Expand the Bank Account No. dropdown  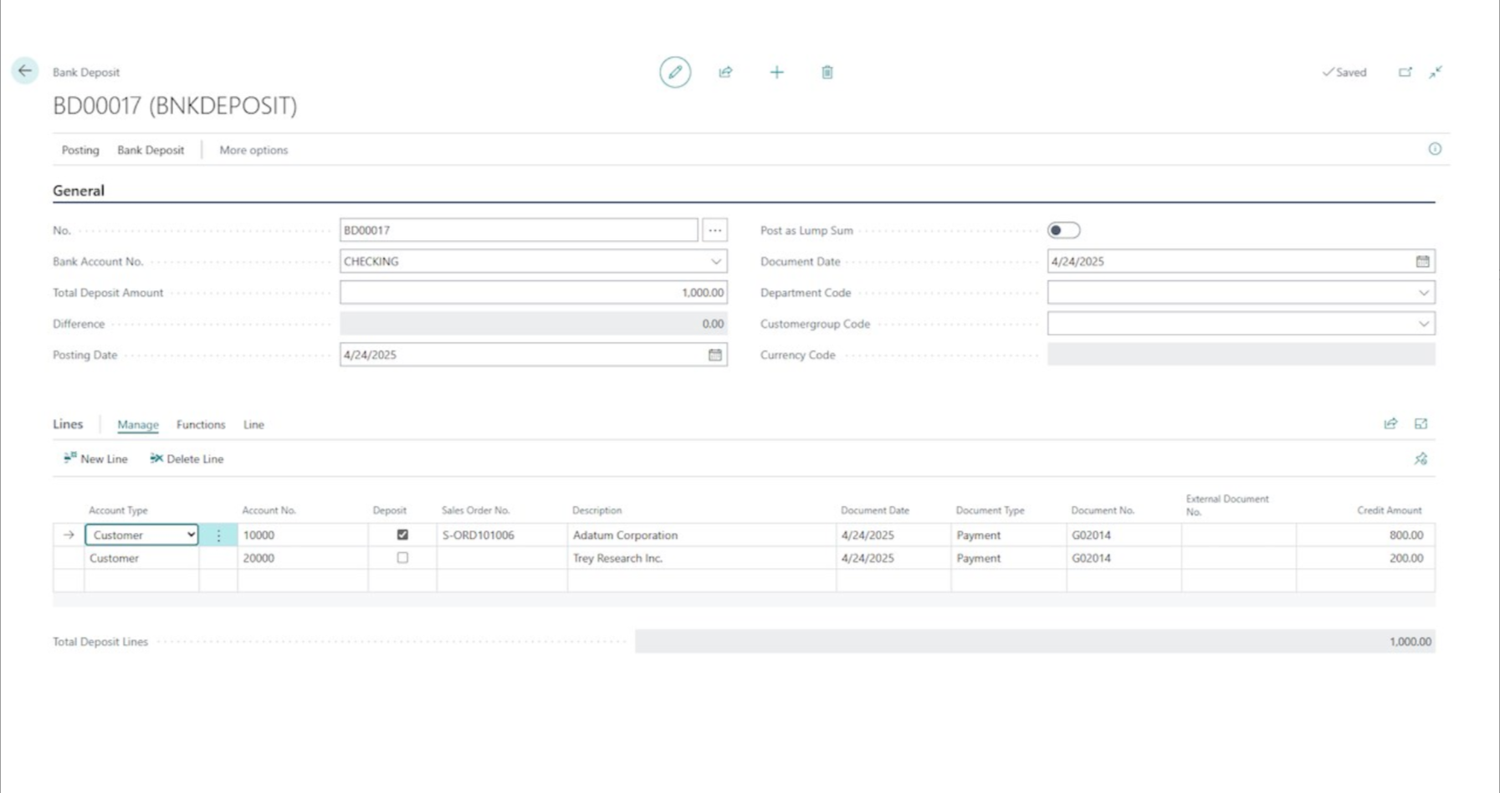pos(715,262)
